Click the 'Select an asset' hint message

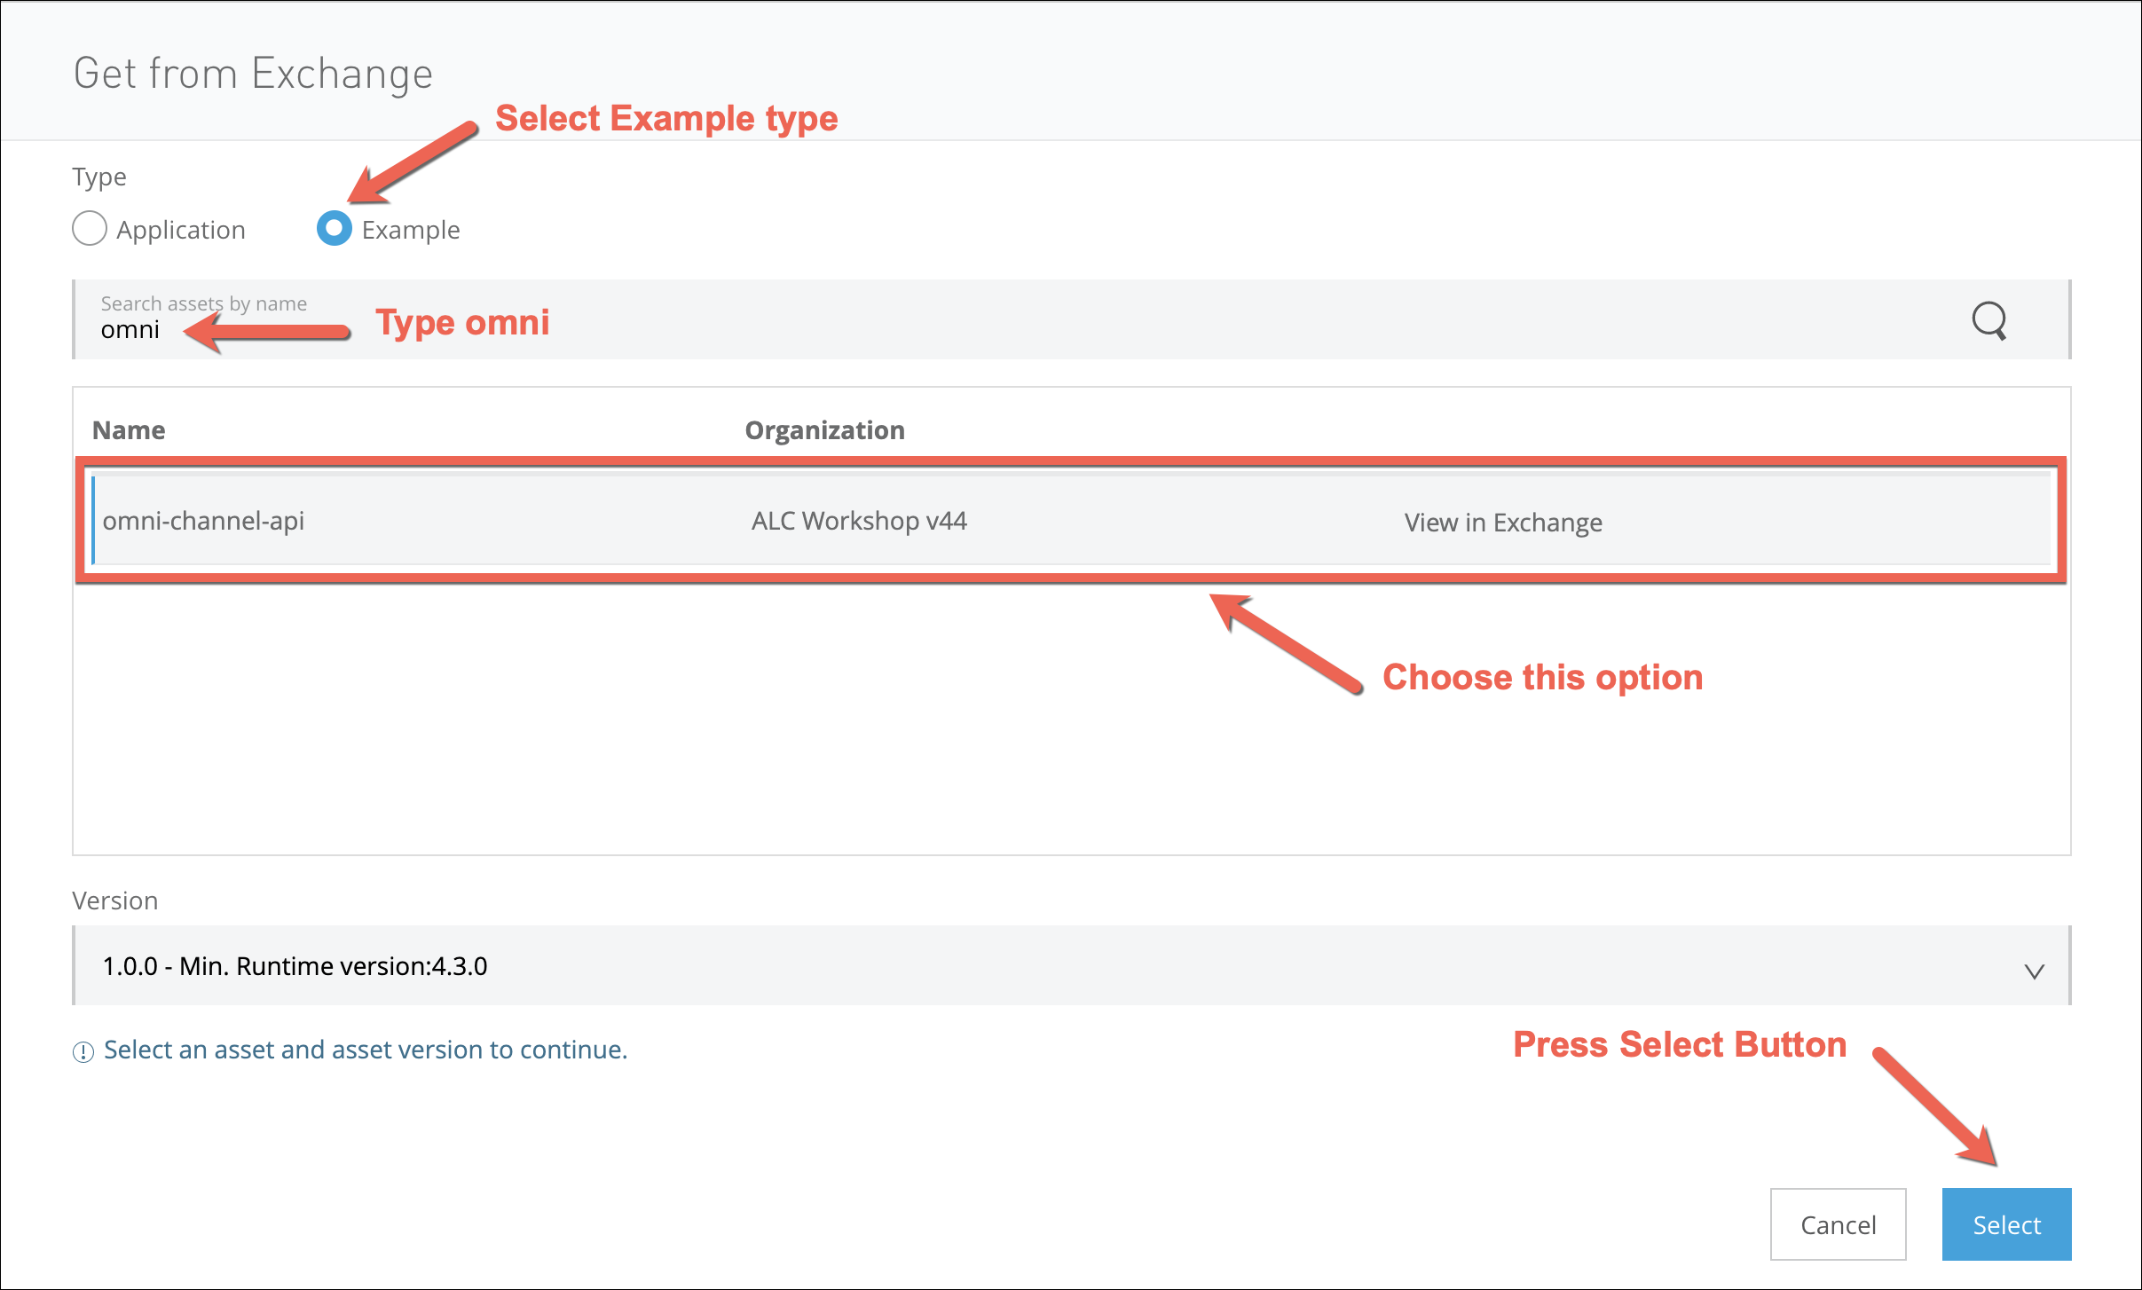[x=366, y=1050]
